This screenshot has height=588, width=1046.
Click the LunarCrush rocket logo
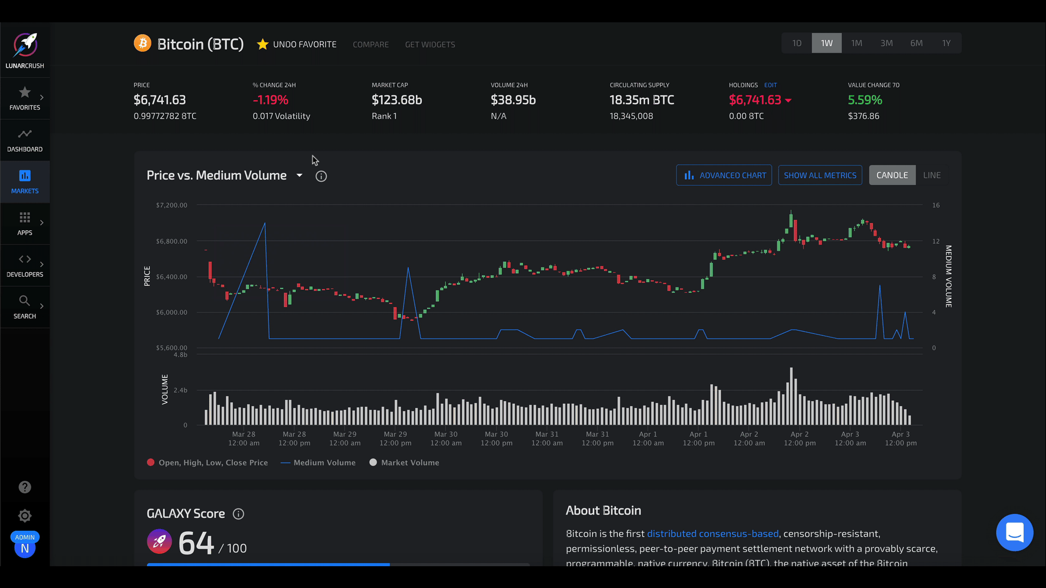(25, 45)
